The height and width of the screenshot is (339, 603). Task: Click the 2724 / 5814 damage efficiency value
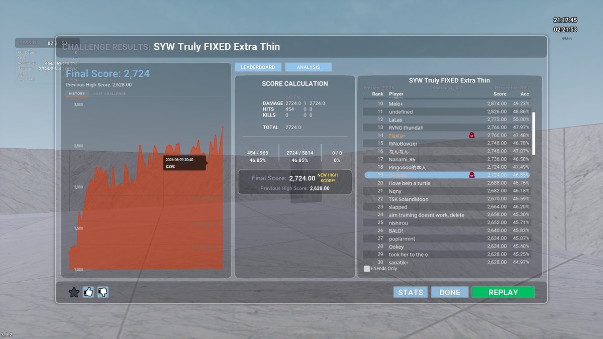click(299, 153)
